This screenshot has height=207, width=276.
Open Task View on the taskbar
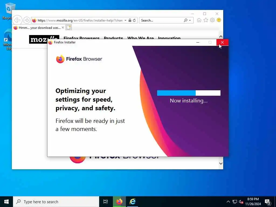[x=106, y=202]
